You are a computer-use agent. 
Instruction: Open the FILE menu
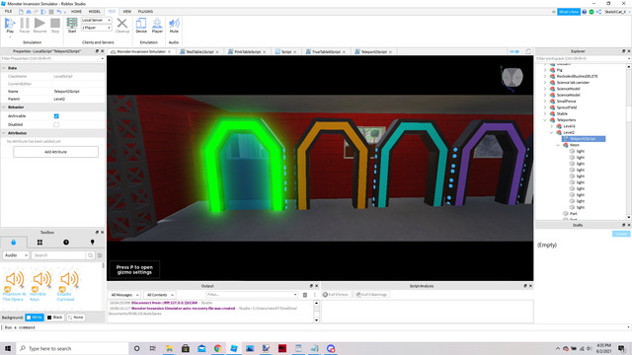(8, 12)
